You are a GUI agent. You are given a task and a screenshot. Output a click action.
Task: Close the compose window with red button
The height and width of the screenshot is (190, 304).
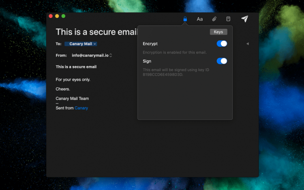(x=51, y=16)
